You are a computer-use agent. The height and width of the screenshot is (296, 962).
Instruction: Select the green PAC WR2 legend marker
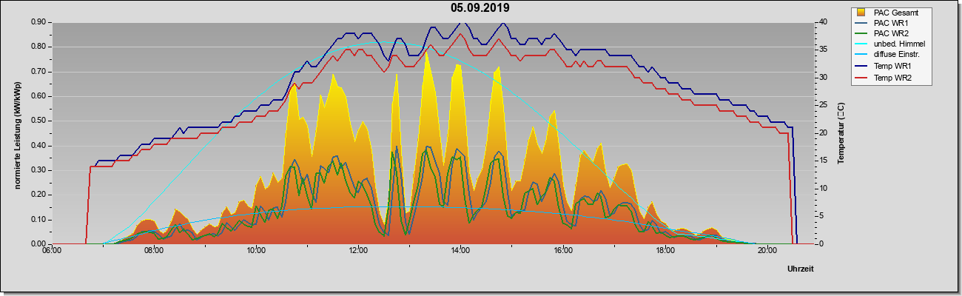click(x=861, y=33)
